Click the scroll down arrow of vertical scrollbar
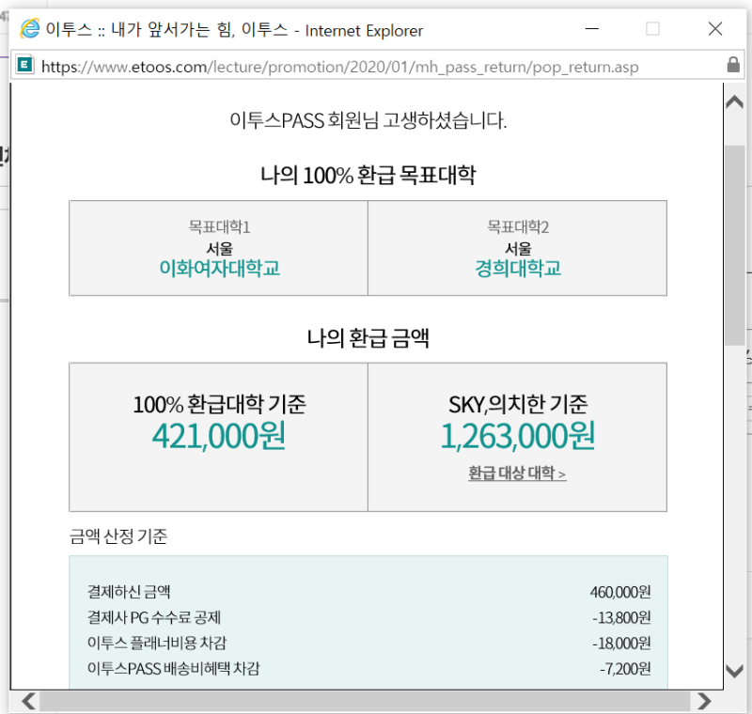Image resolution: width=752 pixels, height=714 pixels. coord(734,671)
